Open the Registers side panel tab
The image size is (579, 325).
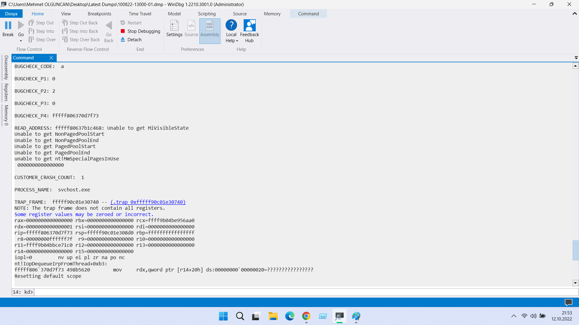coord(6,92)
